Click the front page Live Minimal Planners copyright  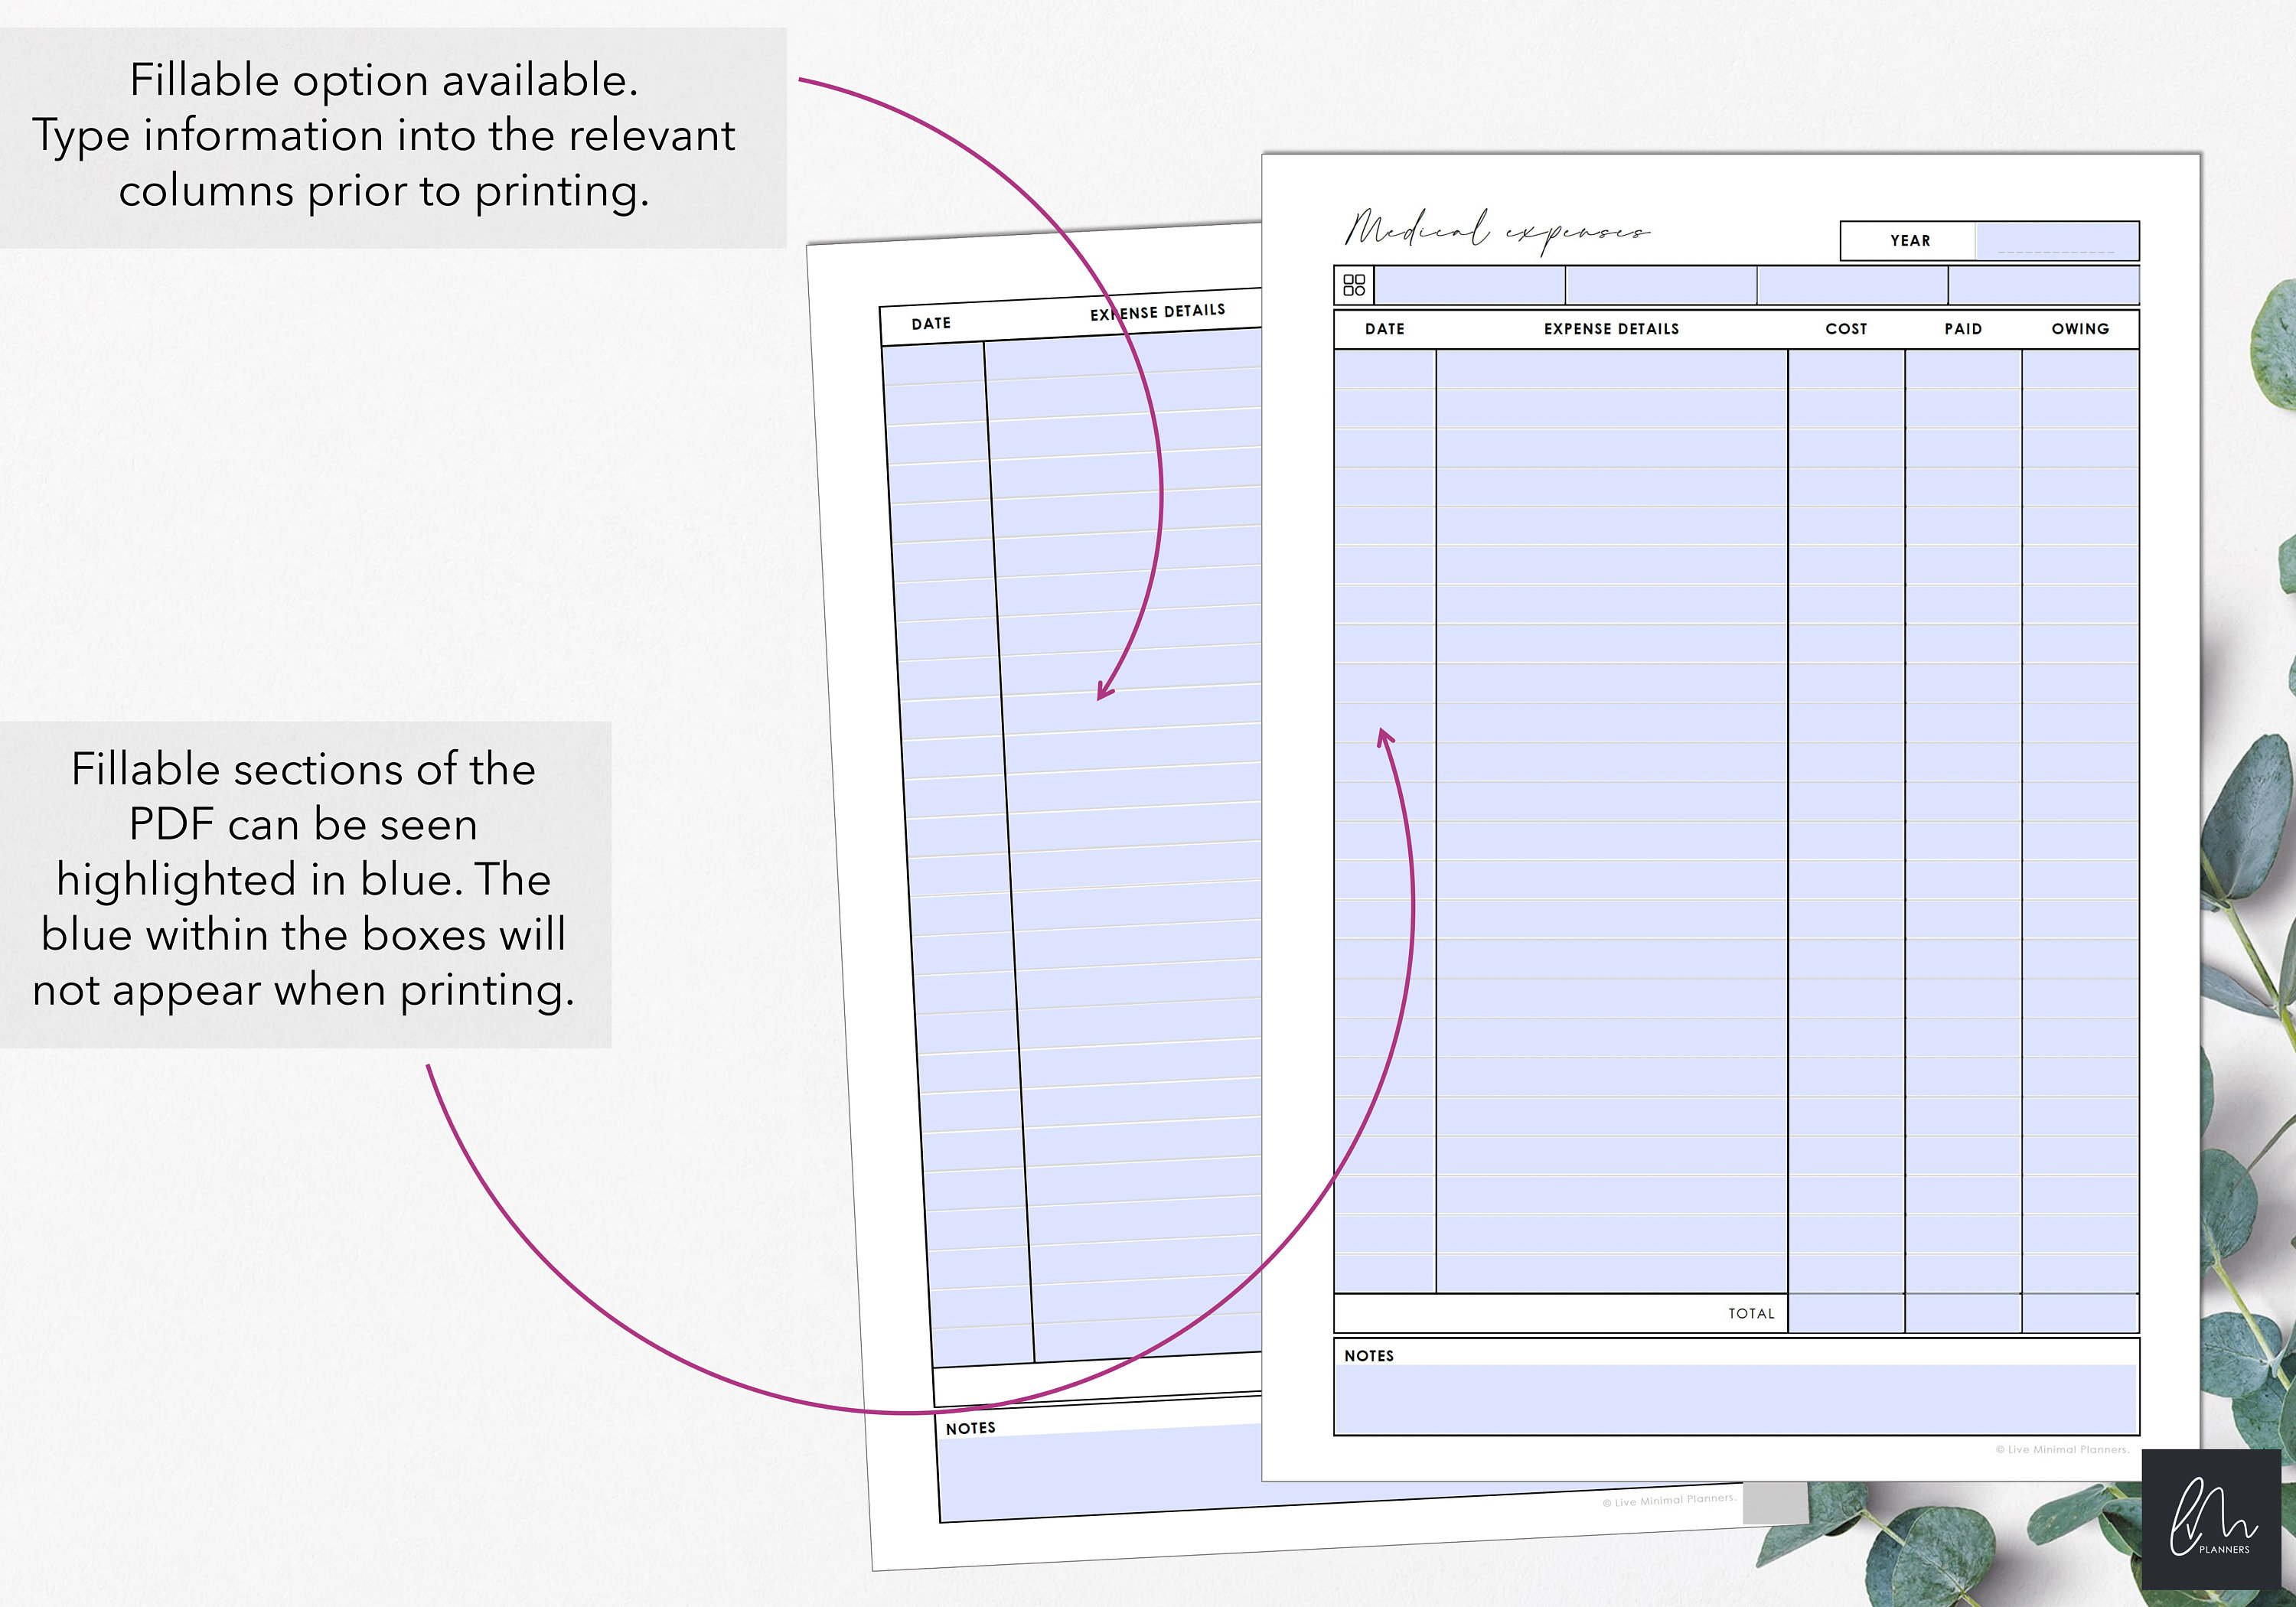coord(2062,1449)
